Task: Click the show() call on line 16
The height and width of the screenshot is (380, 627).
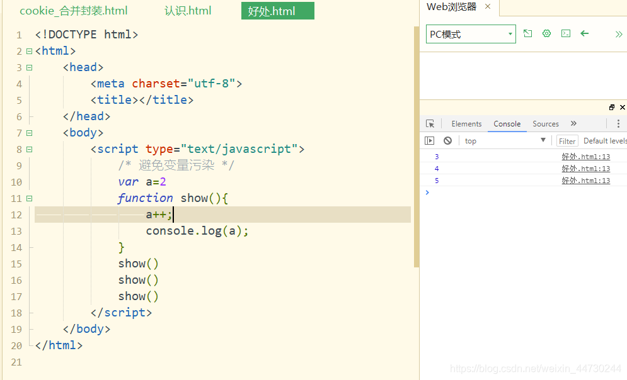Action: coord(139,280)
